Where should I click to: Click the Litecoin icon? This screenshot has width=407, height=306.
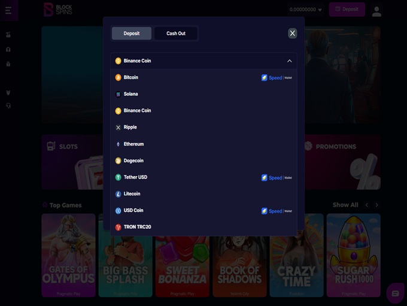118,194
